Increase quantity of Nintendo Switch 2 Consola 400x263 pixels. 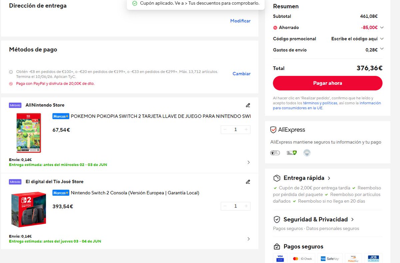pos(246,206)
